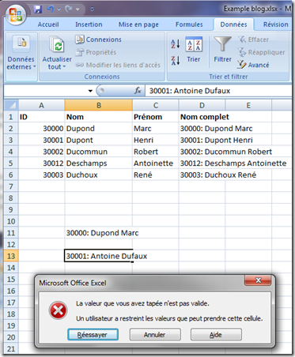Image resolution: width=295 pixels, height=357 pixels.
Task: Sort descending Z to A
Action: pyautogui.click(x=176, y=61)
